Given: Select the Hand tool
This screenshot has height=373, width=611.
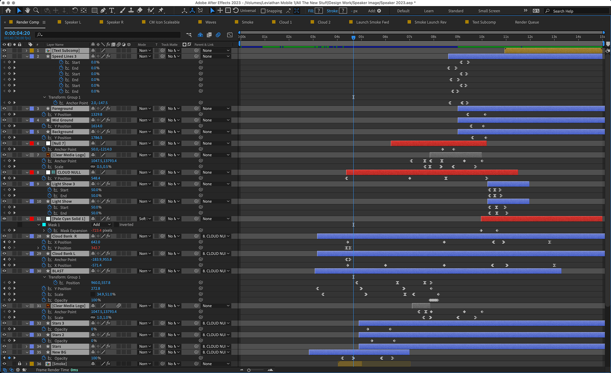Looking at the screenshot, I should [27, 11].
